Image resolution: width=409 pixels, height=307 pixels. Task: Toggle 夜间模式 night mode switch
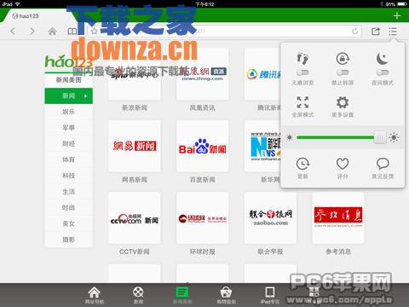pyautogui.click(x=383, y=72)
